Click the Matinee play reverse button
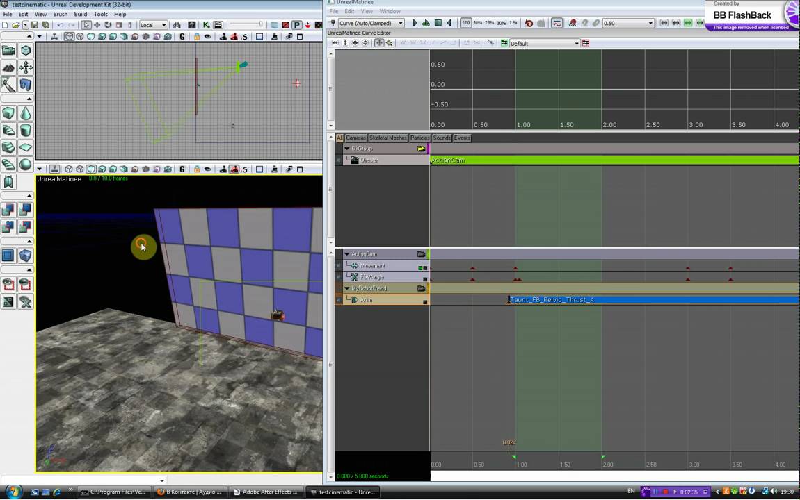 (449, 23)
